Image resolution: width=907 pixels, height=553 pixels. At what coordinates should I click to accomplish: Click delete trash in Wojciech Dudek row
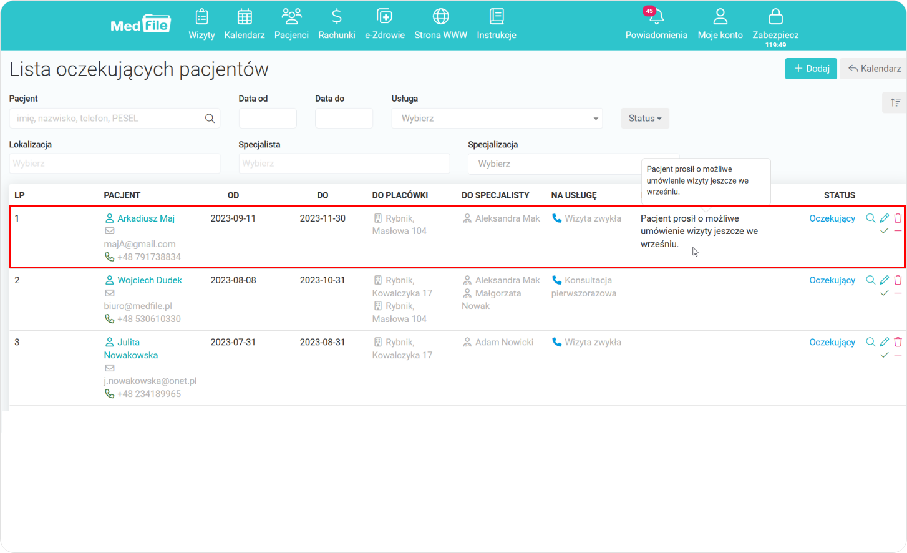898,280
